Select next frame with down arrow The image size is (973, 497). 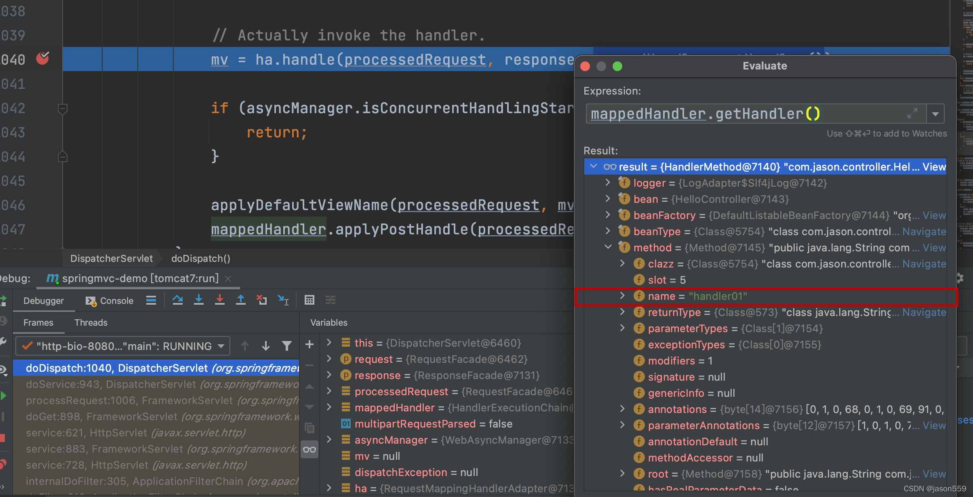pyautogui.click(x=265, y=346)
